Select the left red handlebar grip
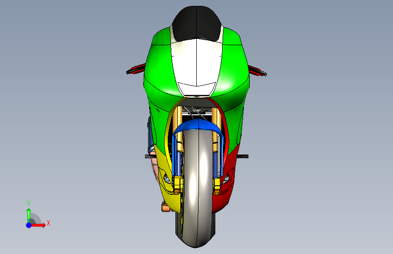The image size is (393, 254). pyautogui.click(x=136, y=69)
